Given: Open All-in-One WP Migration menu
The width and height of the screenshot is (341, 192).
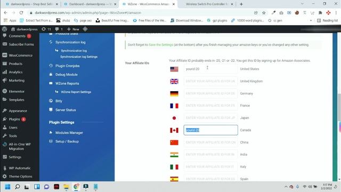Looking at the screenshot, I should [20, 146].
